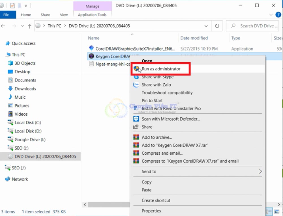Click the Refresh button beside the address bar
283x216 pixels.
(217, 26)
